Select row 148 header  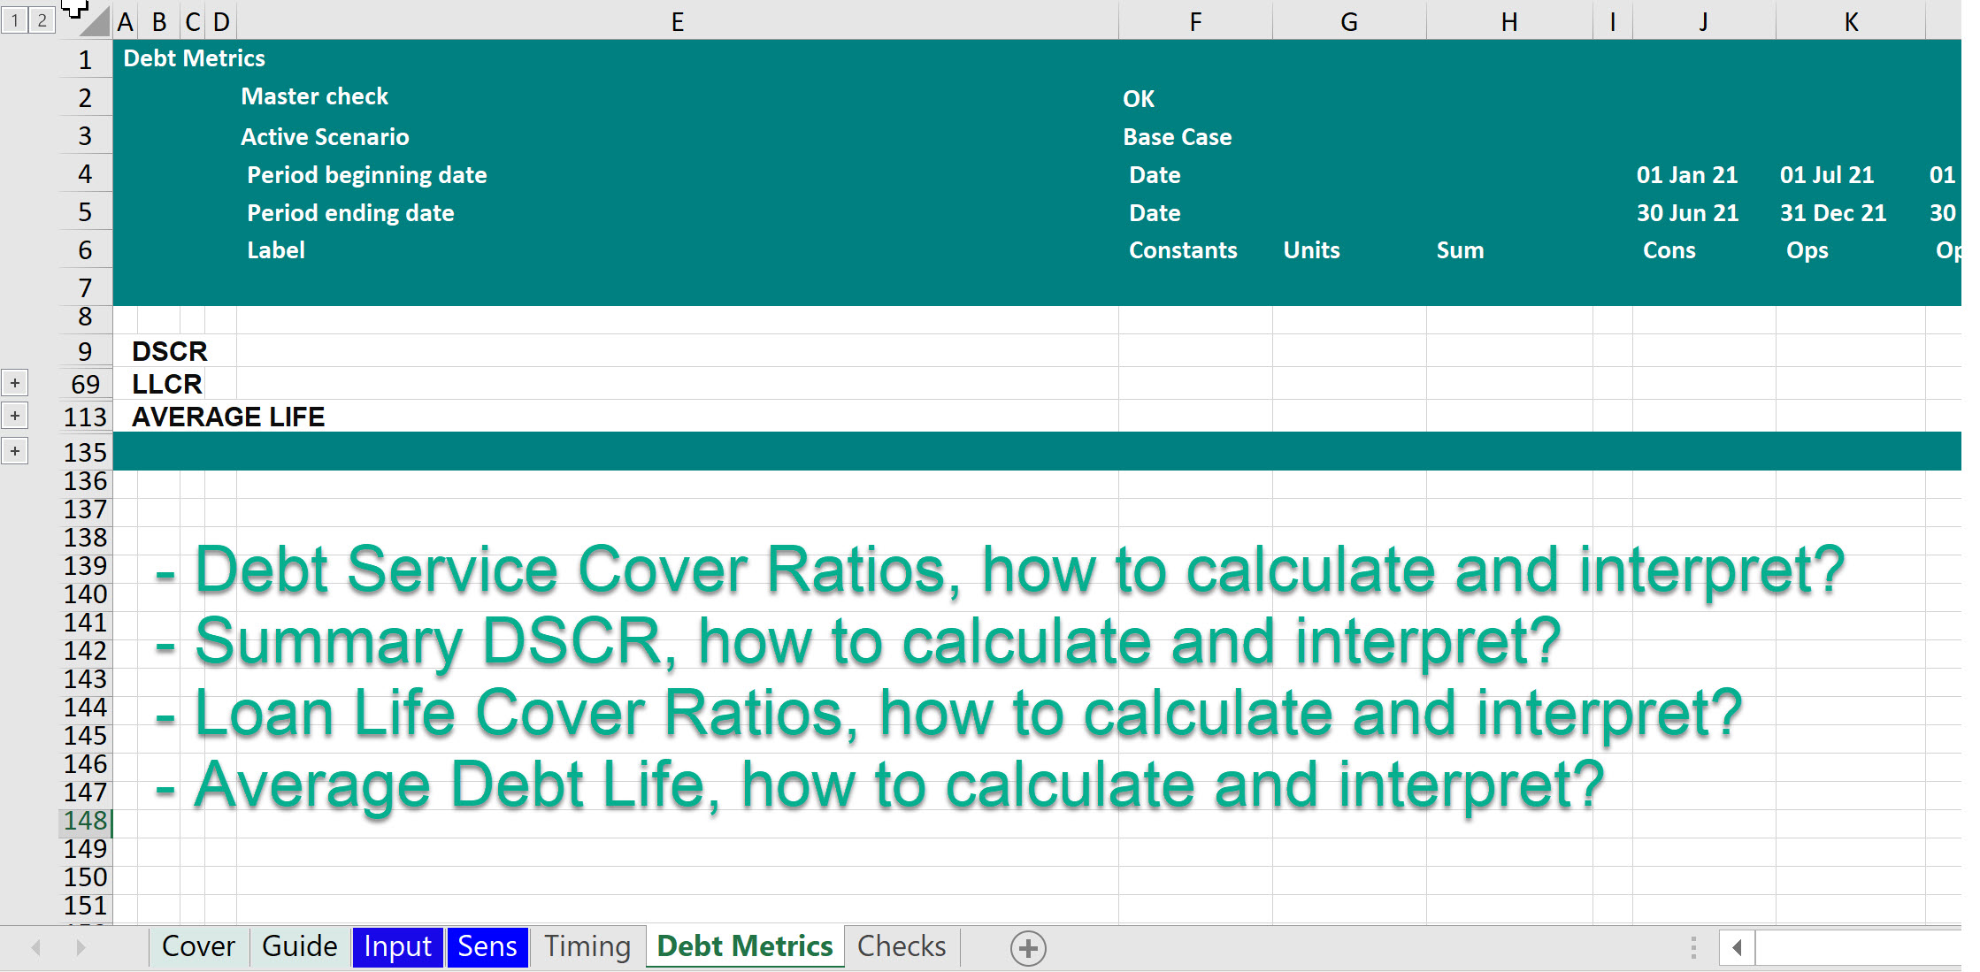click(85, 821)
